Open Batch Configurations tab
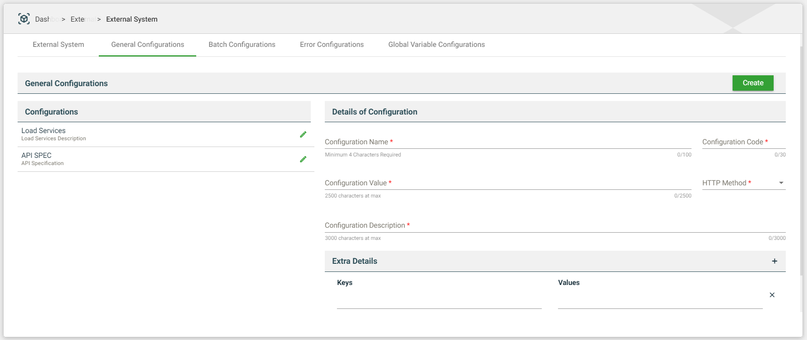Screen dimensions: 807x340 (242, 45)
